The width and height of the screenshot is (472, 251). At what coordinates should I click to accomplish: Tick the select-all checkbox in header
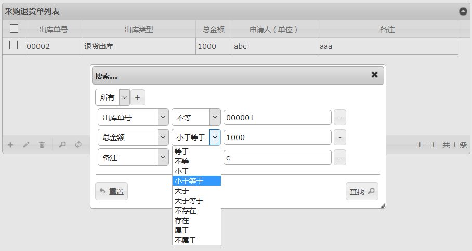point(14,29)
